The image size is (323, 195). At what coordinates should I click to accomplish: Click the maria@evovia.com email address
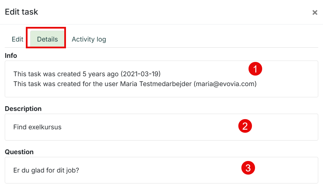225,84
